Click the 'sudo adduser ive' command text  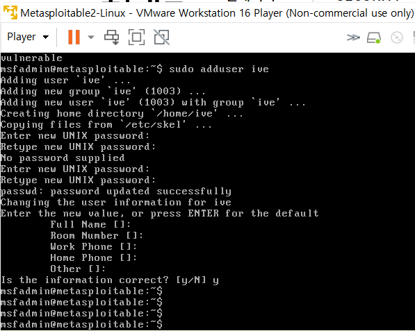click(219, 69)
